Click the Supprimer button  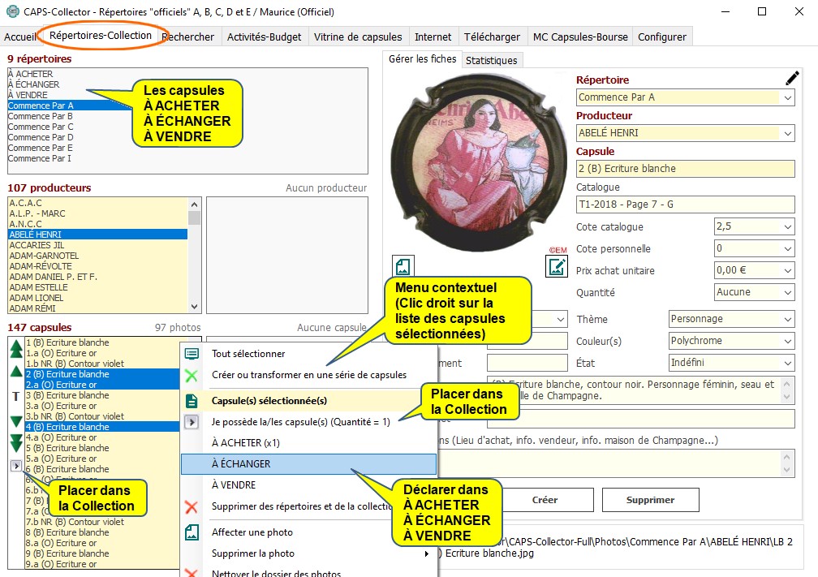(651, 500)
